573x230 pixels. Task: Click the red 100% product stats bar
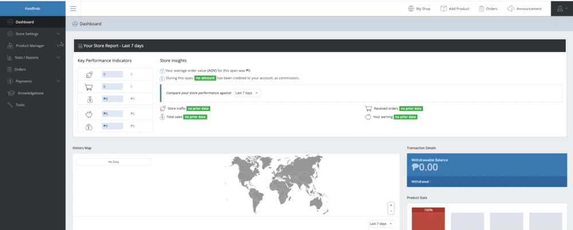click(428, 219)
